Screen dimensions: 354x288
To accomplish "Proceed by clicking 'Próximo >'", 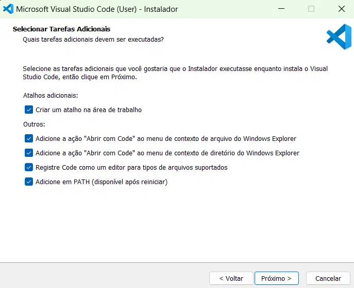I will tap(276, 278).
